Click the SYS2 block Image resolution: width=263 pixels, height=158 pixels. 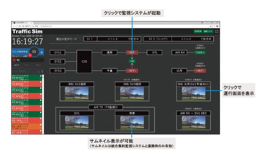57,61
